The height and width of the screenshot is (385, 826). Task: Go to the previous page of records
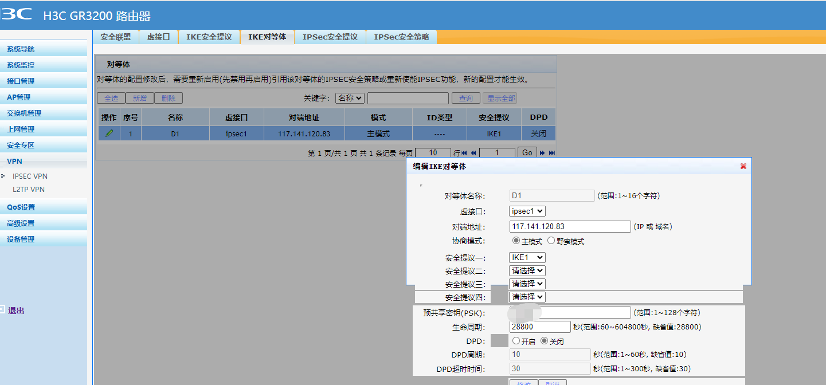pyautogui.click(x=473, y=153)
